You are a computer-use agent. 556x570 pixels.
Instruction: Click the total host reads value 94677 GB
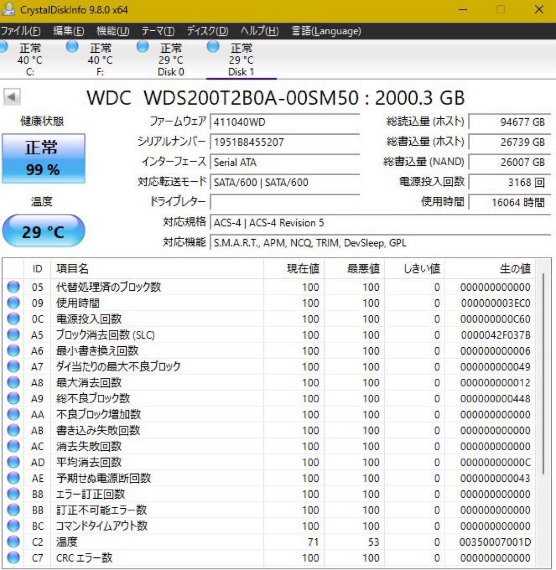[x=510, y=122]
